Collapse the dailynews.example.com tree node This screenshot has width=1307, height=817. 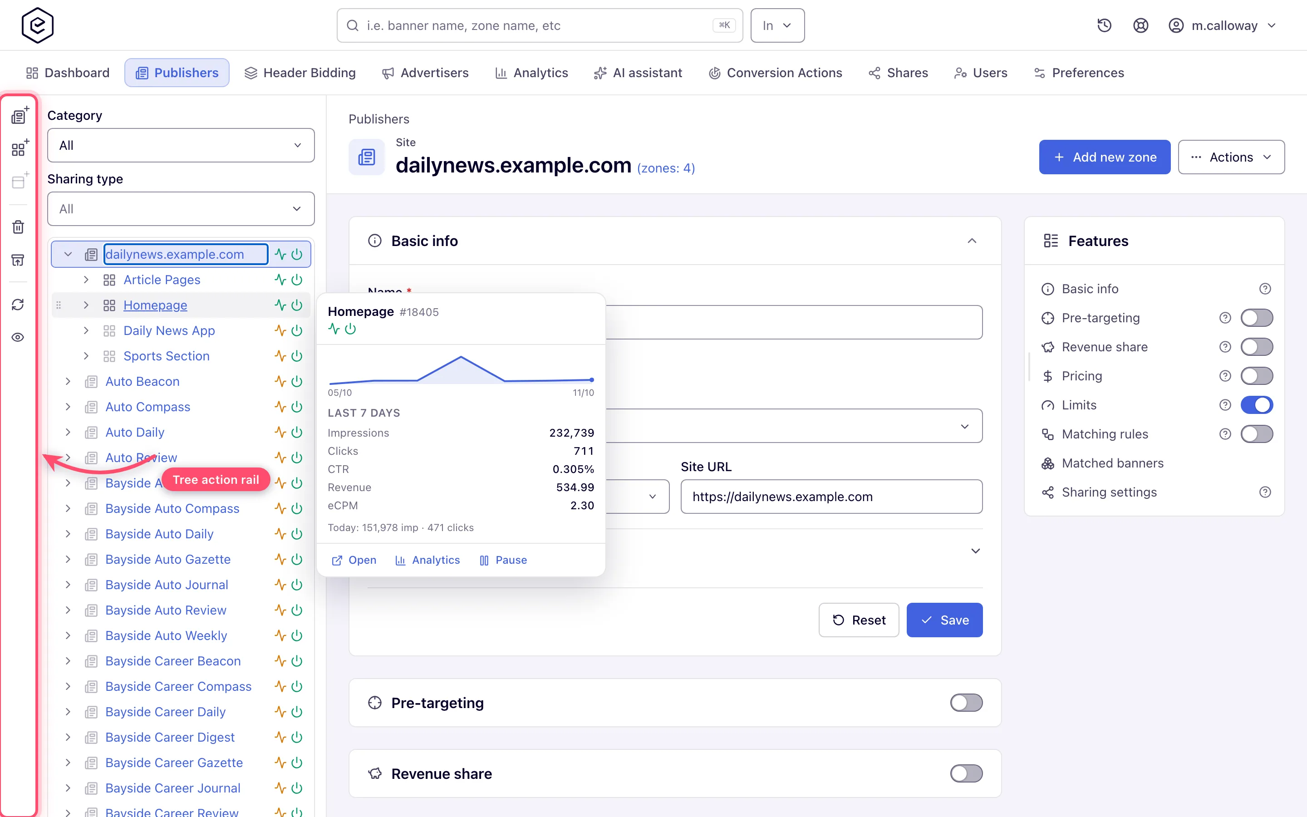tap(68, 255)
